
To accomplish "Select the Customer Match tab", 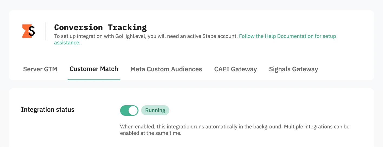I will point(94,69).
